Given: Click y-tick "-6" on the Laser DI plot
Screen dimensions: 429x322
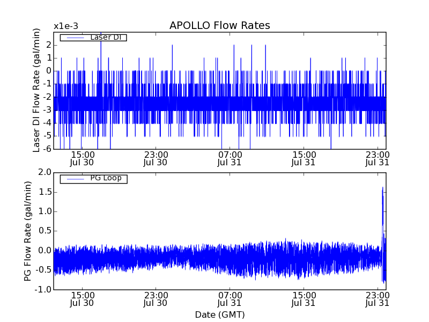Looking at the screenshot, I should [47, 149].
